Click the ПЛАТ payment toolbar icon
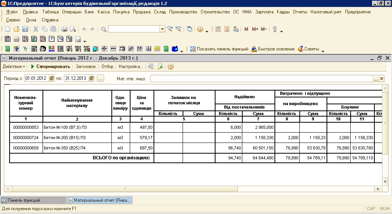392x214 pixels. [87, 49]
